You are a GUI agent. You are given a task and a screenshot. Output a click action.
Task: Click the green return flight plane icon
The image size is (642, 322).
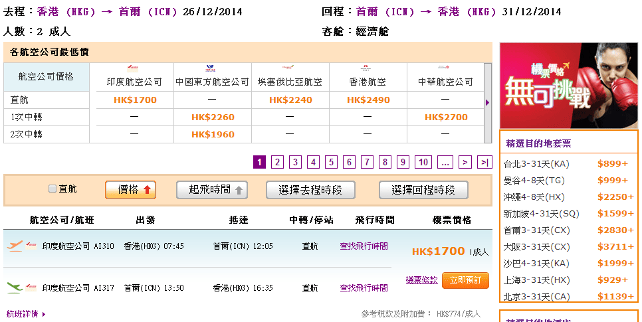click(x=15, y=287)
